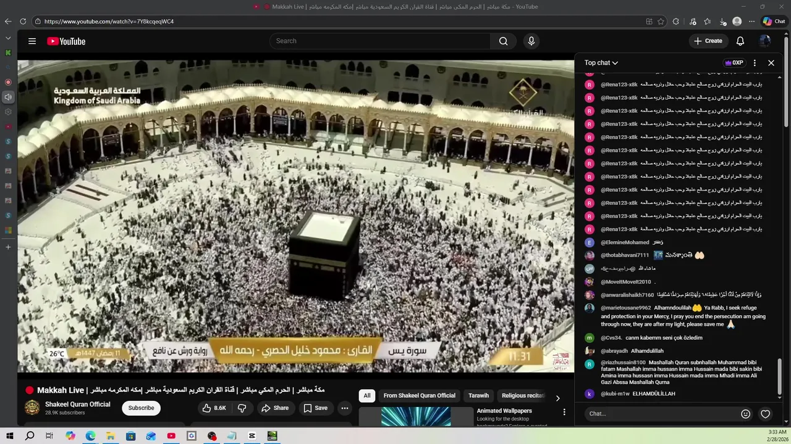Open @thotabhavani7111 chat username
791x444 pixels.
pos(625,255)
